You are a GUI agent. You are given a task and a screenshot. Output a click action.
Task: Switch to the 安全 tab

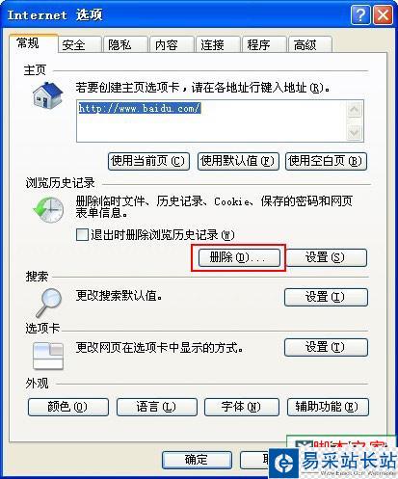click(74, 44)
